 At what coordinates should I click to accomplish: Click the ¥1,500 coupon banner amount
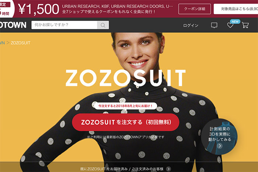pos(38,9)
